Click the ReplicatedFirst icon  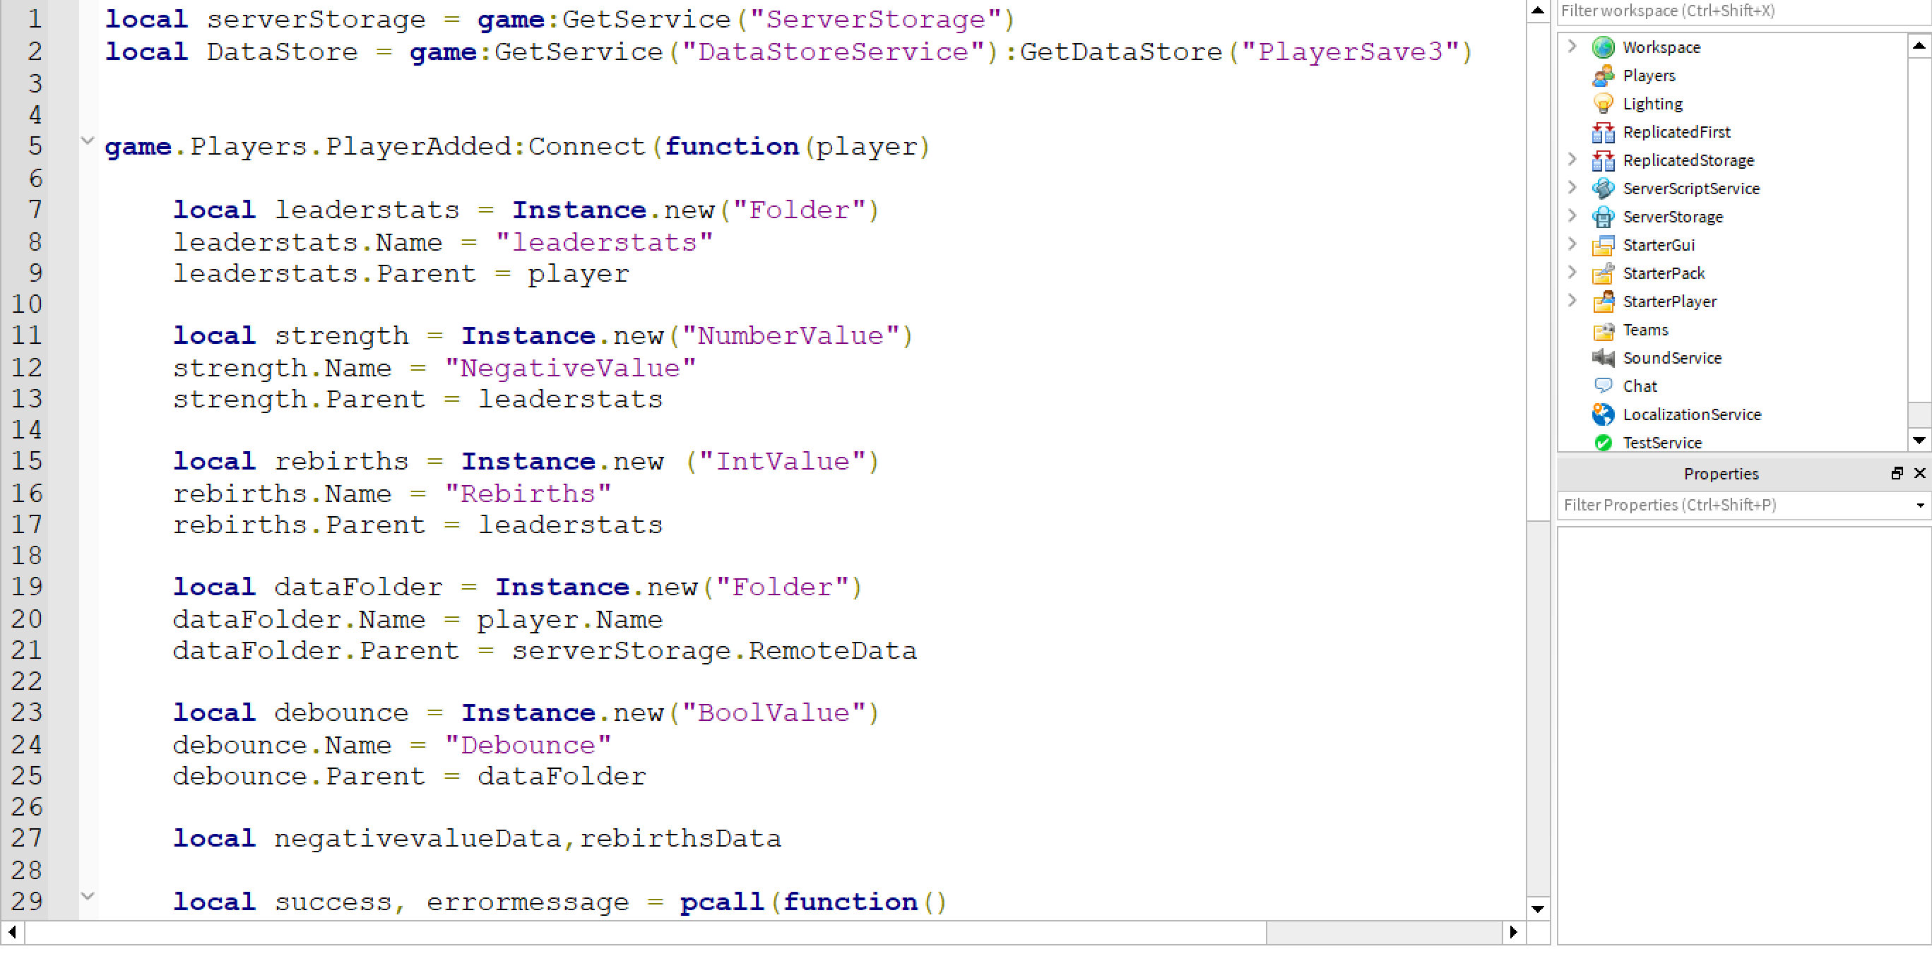coord(1603,132)
